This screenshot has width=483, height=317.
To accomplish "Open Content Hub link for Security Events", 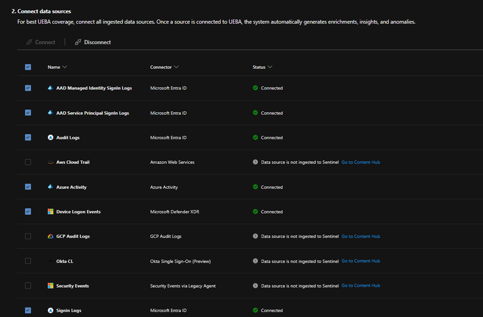I will pyautogui.click(x=361, y=286).
